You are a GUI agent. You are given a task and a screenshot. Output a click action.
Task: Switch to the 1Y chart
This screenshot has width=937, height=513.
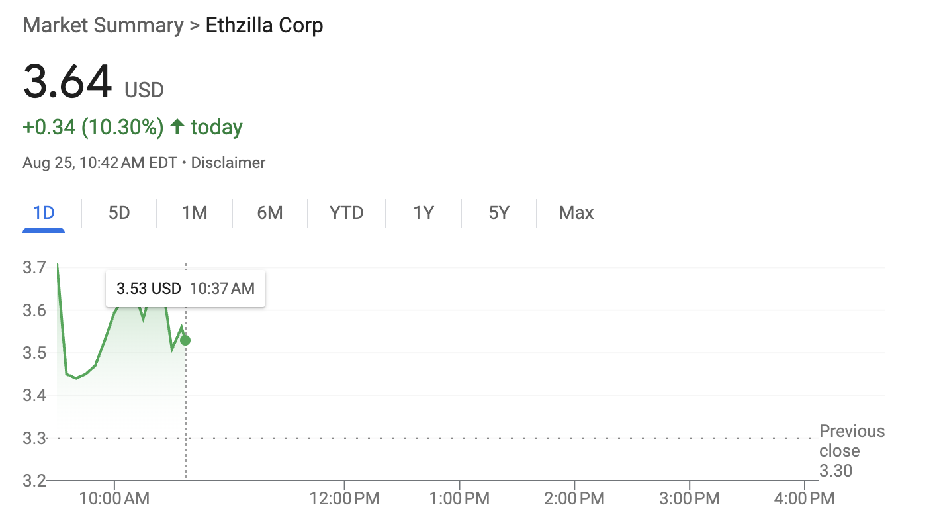[423, 212]
